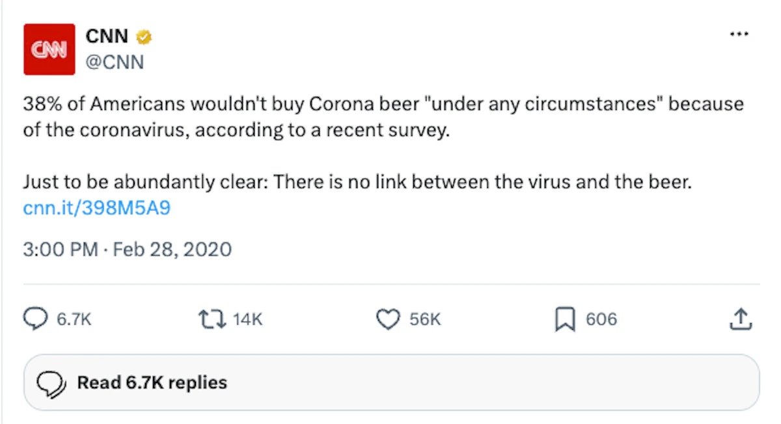The height and width of the screenshot is (424, 781).
Task: Open the CNN display name profile link
Action: (x=107, y=37)
